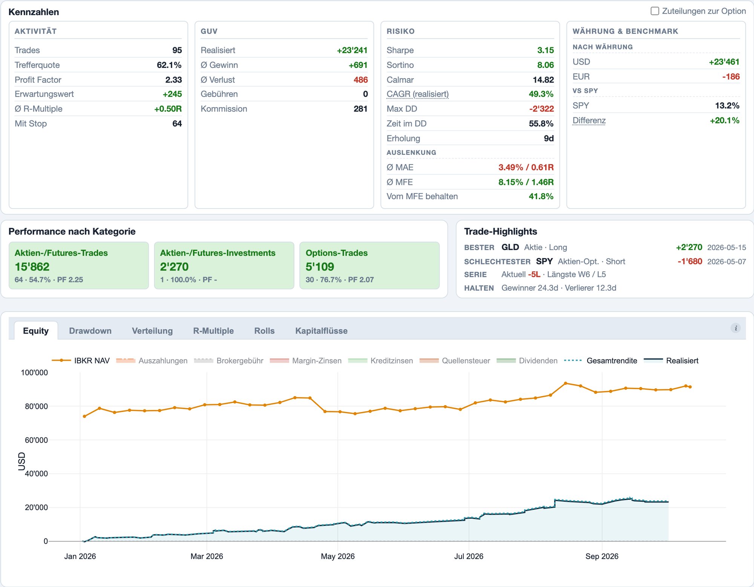Open the Aktien-/Futures-Investments category card
Image resolution: width=754 pixels, height=587 pixels.
pos(224,266)
